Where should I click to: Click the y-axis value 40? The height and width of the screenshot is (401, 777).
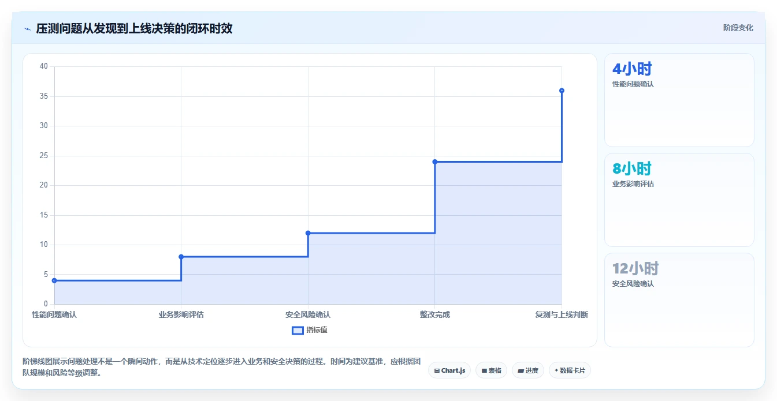(x=44, y=66)
